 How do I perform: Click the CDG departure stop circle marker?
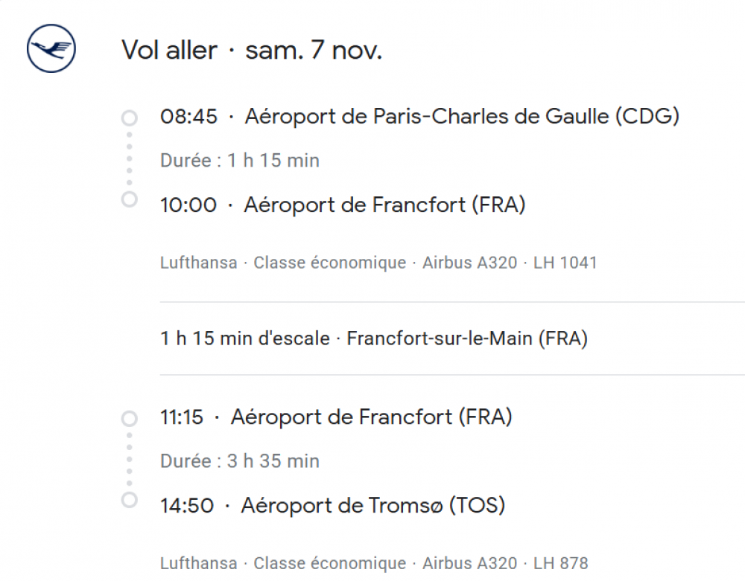coord(130,118)
